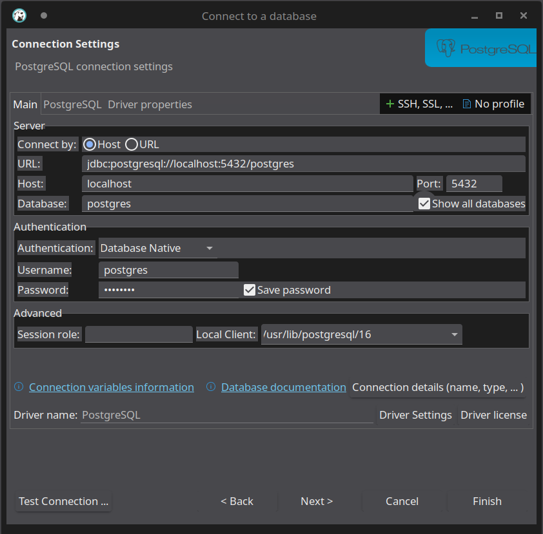This screenshot has width=543, height=534.
Task: Click info icon beside Database documentation
Action: [211, 386]
